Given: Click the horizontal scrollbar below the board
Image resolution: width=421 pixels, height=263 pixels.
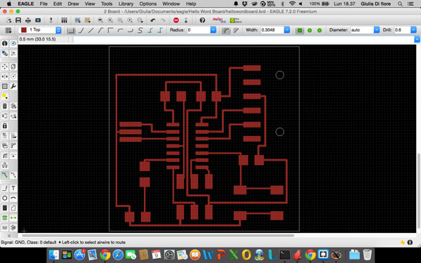Looking at the screenshot, I should pos(158,236).
